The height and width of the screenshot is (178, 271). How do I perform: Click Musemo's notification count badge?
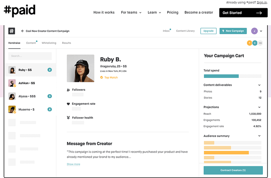[50, 109]
